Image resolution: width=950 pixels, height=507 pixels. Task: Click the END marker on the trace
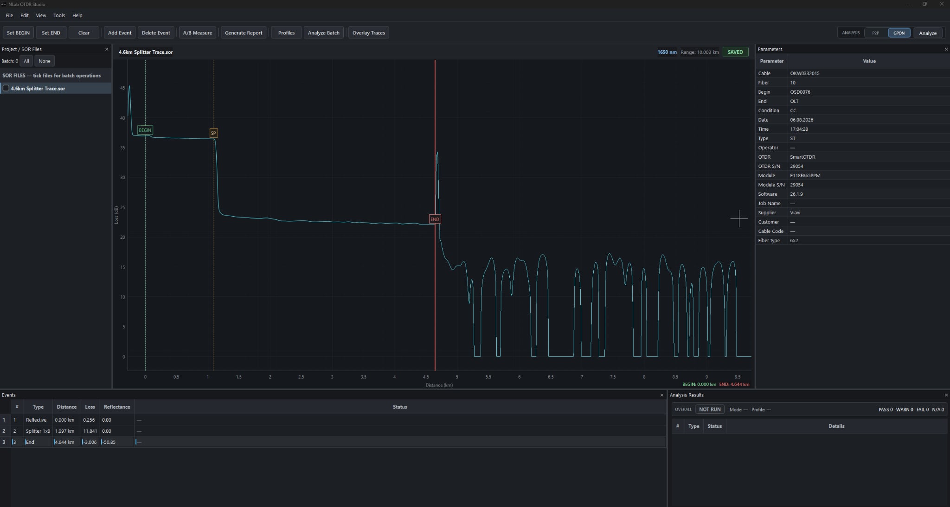(x=435, y=219)
